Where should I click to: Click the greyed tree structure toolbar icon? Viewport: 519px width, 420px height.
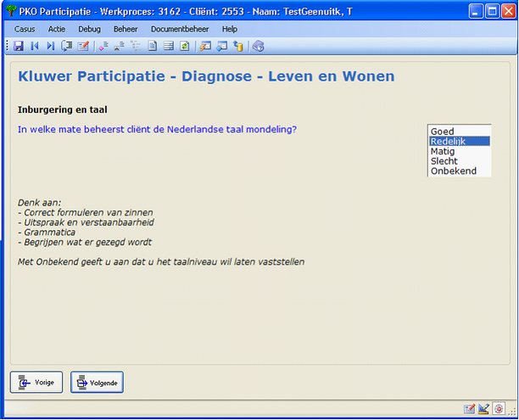[136, 46]
